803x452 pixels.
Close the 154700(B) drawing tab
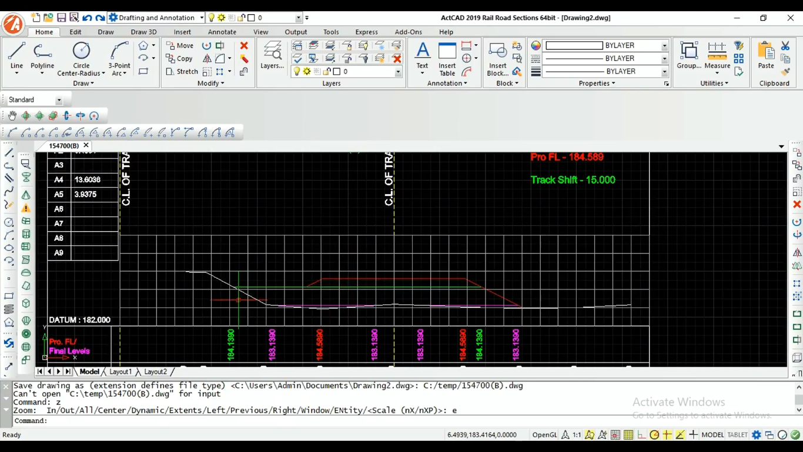pyautogui.click(x=86, y=145)
